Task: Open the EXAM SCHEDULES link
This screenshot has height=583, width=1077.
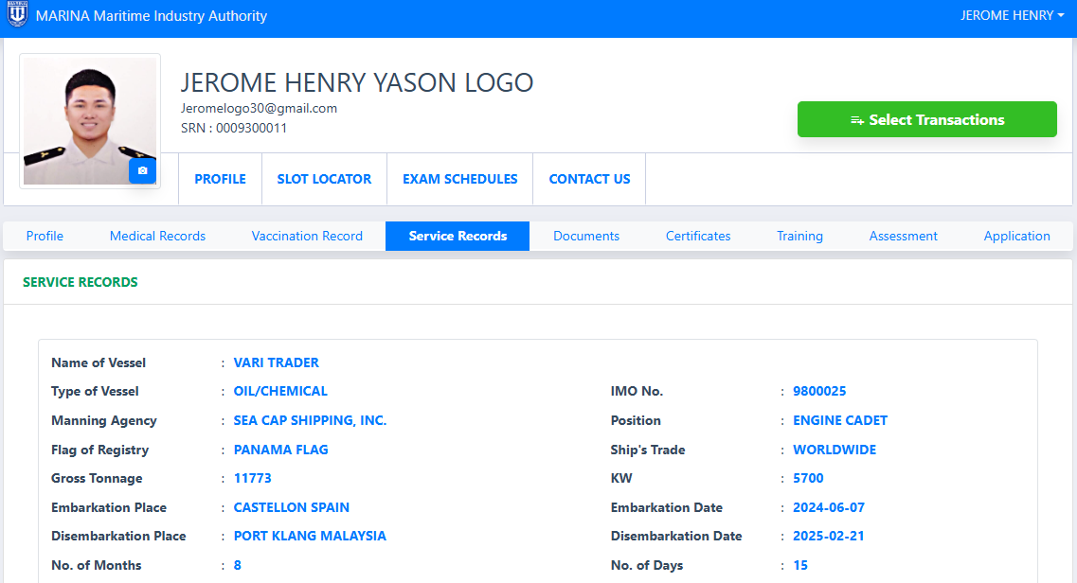Action: 460,179
